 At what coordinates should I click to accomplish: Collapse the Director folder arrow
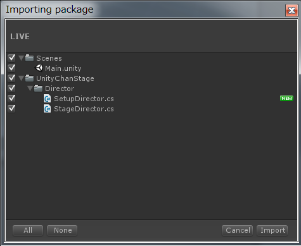[x=30, y=89]
